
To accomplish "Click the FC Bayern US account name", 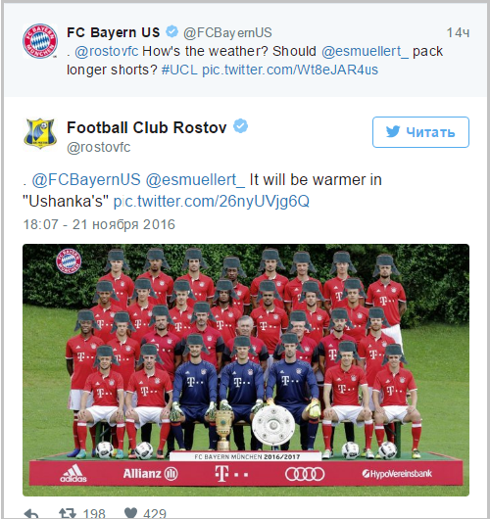I will [x=114, y=32].
